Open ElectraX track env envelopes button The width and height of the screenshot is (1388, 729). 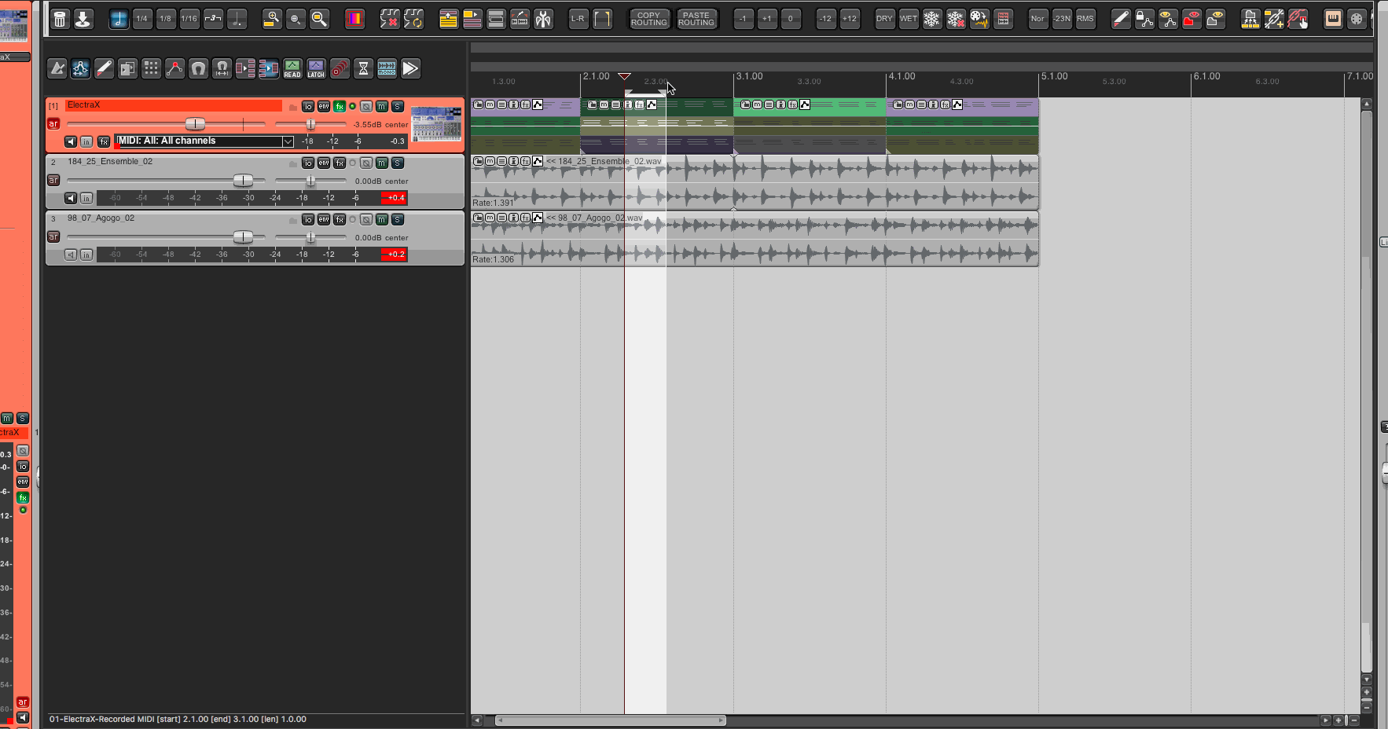coord(324,106)
